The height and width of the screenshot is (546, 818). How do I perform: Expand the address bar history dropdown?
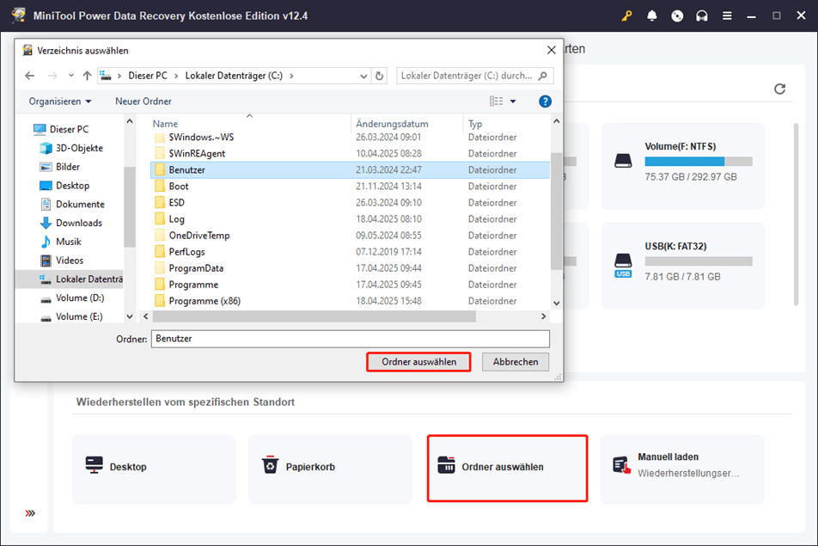[x=363, y=76]
